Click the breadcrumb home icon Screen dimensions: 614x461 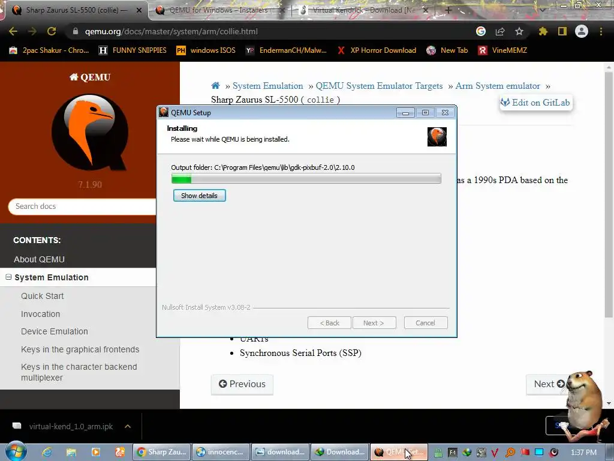(215, 85)
